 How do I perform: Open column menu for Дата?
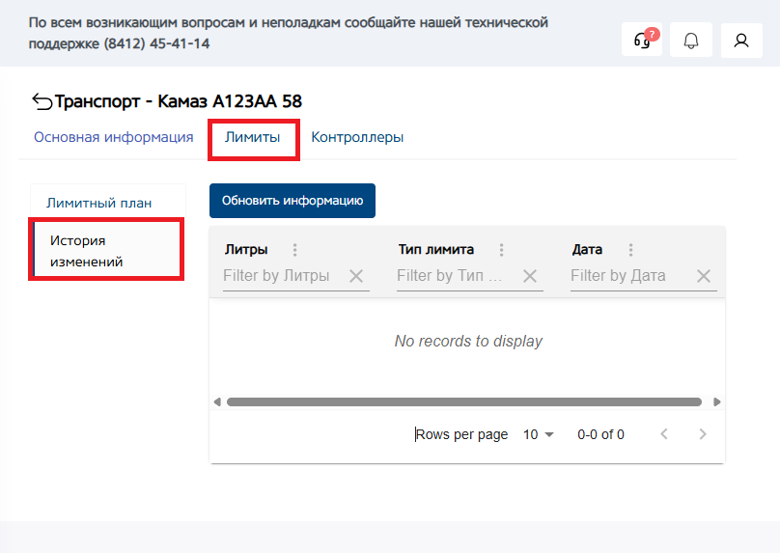point(630,250)
